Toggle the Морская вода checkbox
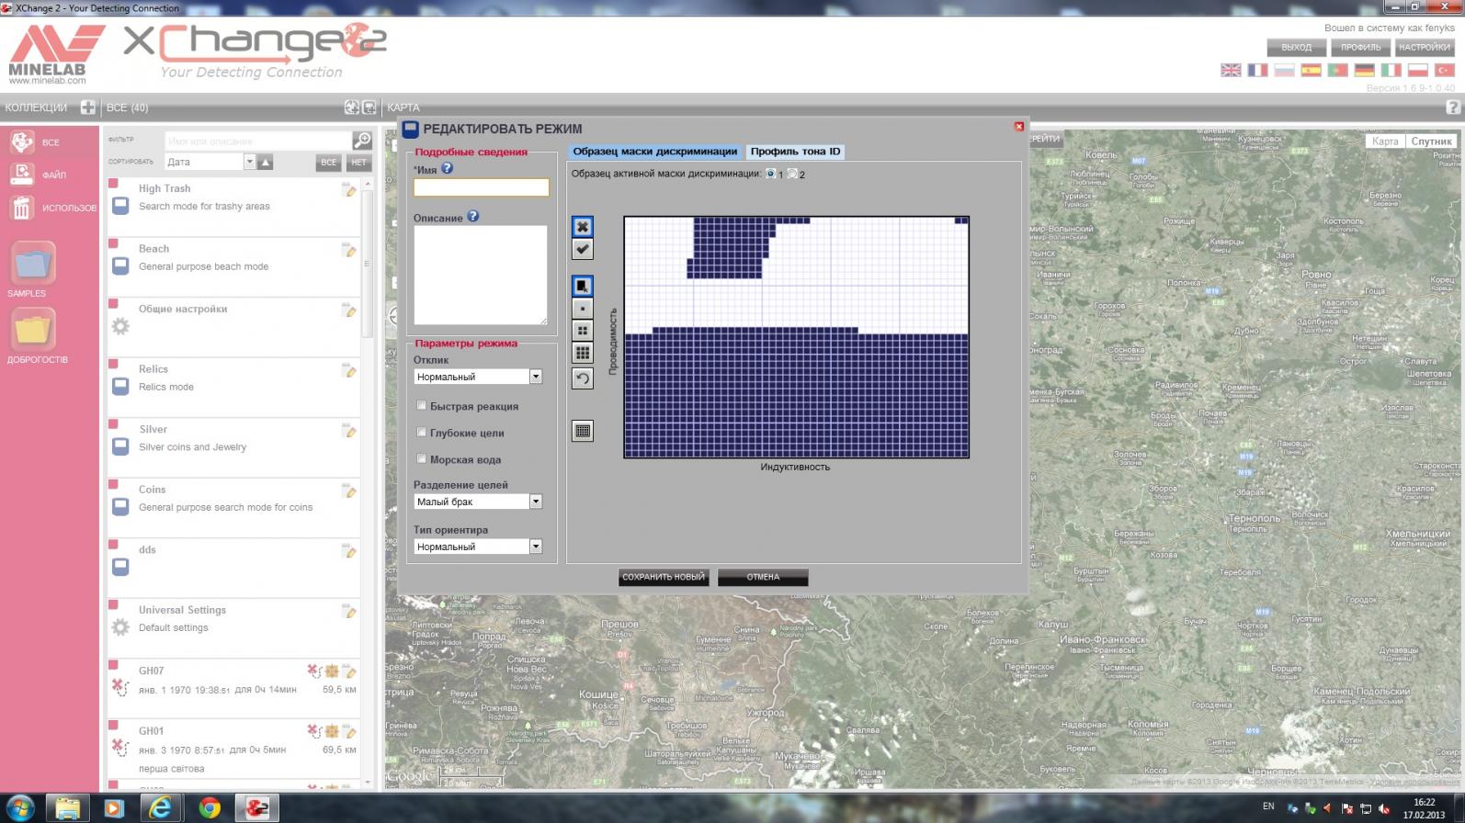Screen dimensions: 1465x823 click(x=422, y=458)
